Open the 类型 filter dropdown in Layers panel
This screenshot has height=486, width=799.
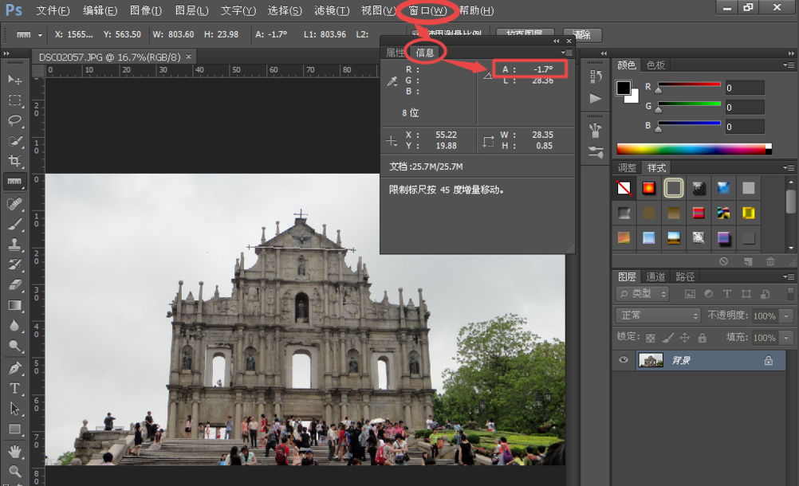tap(644, 293)
